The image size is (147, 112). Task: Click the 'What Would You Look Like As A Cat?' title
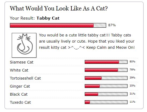click(59, 8)
